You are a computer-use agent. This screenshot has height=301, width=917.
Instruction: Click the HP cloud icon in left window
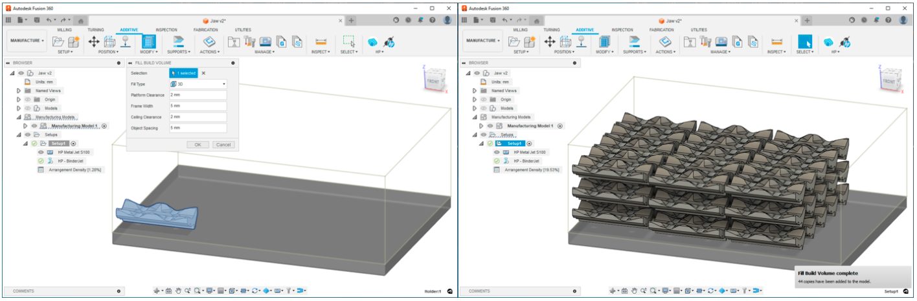374,42
